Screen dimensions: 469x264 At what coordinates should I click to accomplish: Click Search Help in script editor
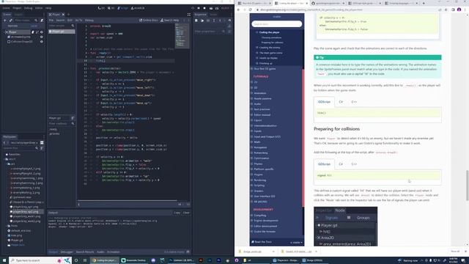click(x=169, y=21)
